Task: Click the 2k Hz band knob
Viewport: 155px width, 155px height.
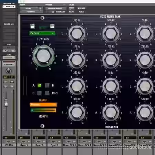Action: [145, 34]
